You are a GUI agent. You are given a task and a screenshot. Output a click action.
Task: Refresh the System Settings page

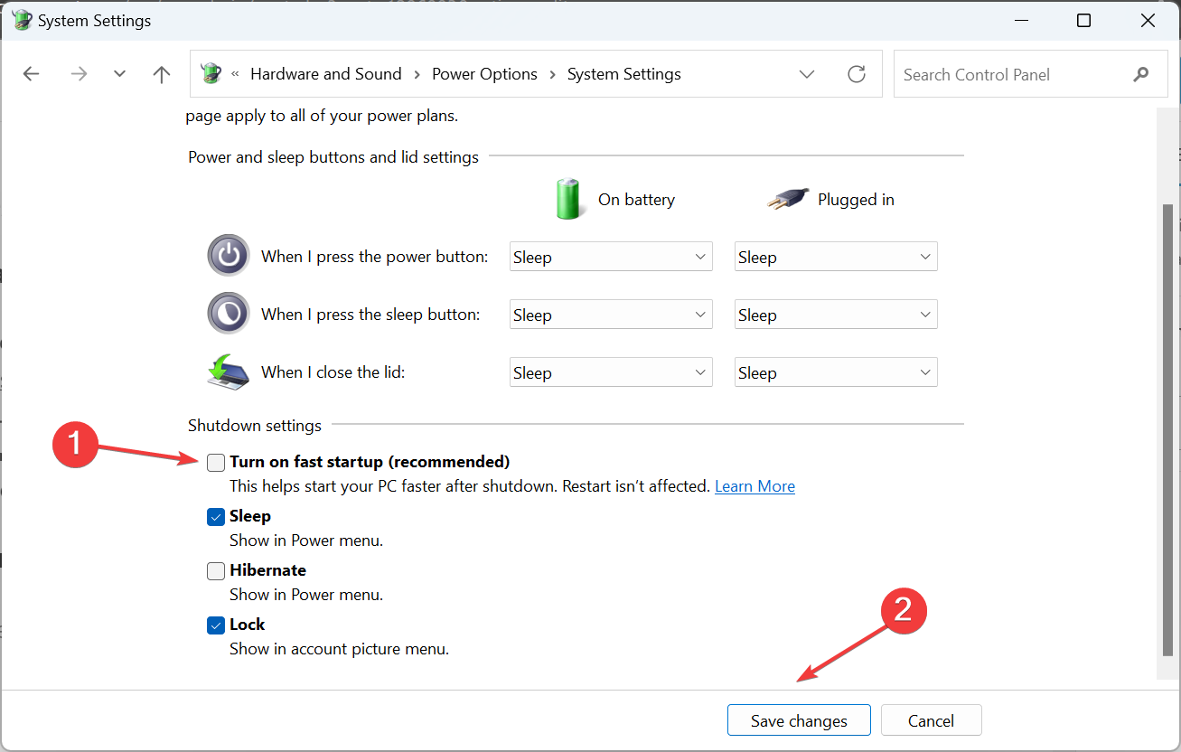857,74
